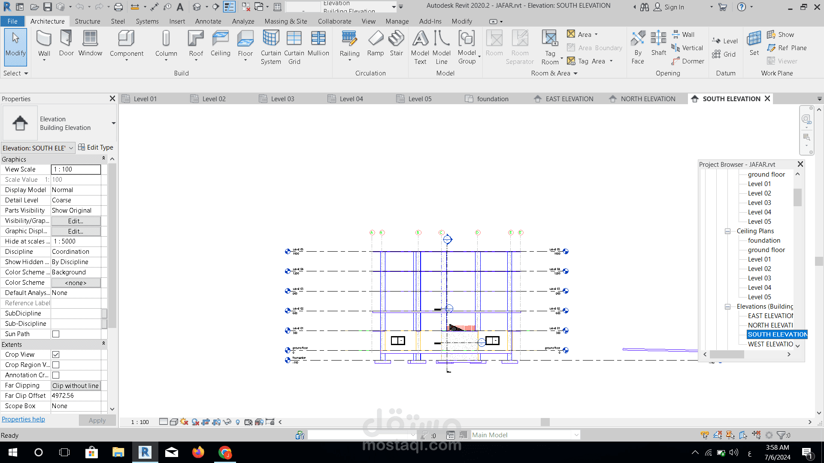824x463 pixels.
Task: Select the Shaft opening tool
Action: (x=658, y=43)
